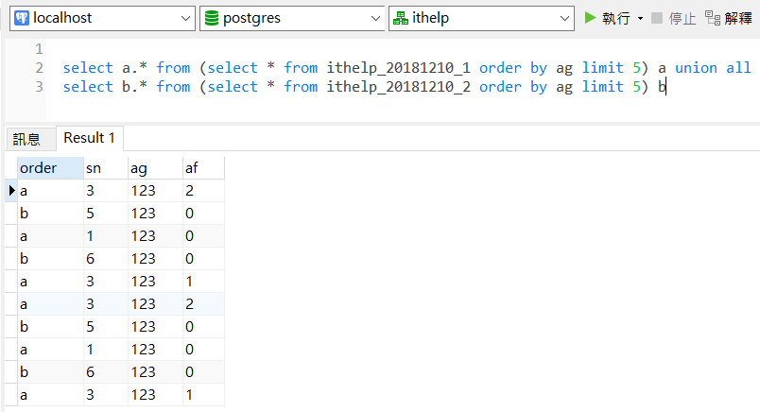Image resolution: width=760 pixels, height=412 pixels.
Task: Click the sn value 5 in the second row
Action: (106, 214)
